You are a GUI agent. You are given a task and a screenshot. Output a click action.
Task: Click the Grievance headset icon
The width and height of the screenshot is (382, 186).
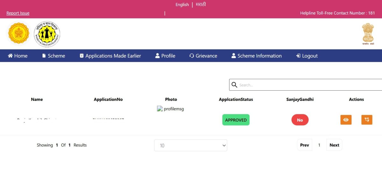pyautogui.click(x=192, y=56)
